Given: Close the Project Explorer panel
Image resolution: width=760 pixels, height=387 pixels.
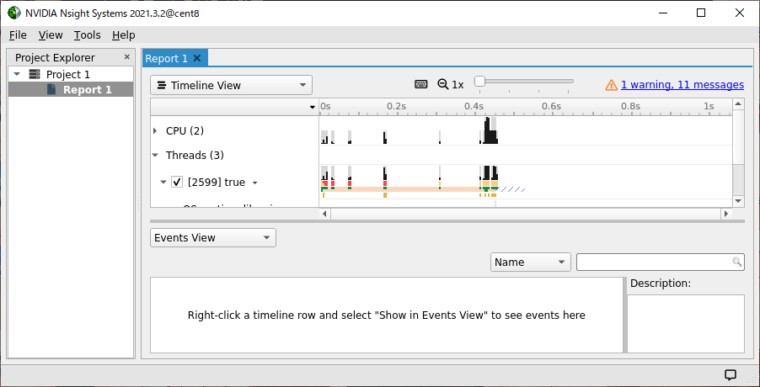Looking at the screenshot, I should click(127, 57).
